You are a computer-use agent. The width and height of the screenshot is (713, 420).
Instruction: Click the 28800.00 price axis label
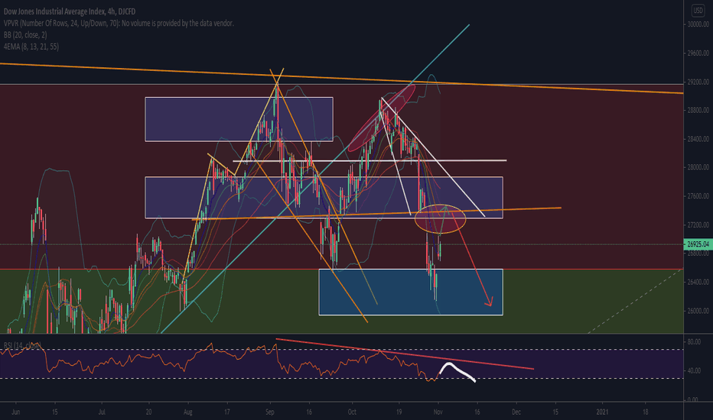(x=698, y=110)
